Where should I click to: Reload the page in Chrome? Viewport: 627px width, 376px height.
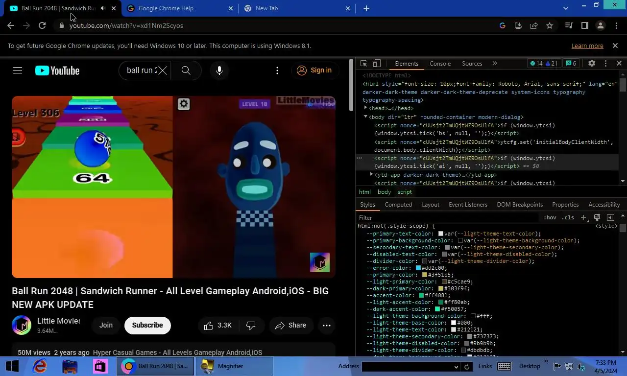(42, 25)
